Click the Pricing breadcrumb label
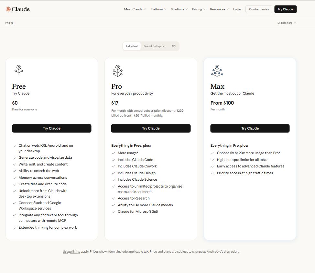Viewport: 315px width, 273px height. click(9, 23)
